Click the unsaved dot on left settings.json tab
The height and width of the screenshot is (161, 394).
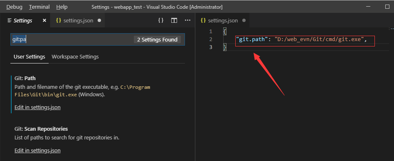click(99, 21)
